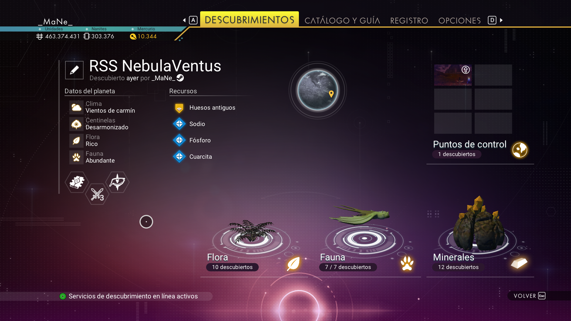Click the Clima weather cloud icon

tap(76, 107)
